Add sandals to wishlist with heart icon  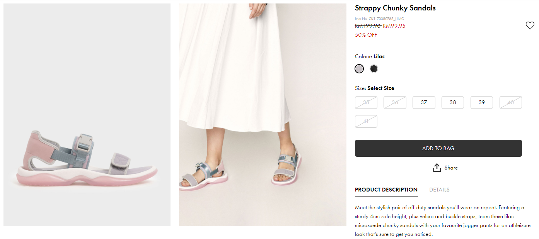point(530,25)
